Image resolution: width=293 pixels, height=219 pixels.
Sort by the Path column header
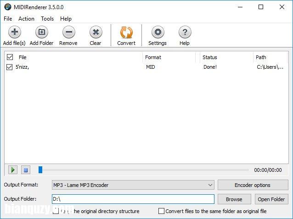point(270,57)
